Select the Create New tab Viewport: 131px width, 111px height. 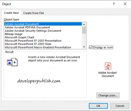[x=11, y=13]
